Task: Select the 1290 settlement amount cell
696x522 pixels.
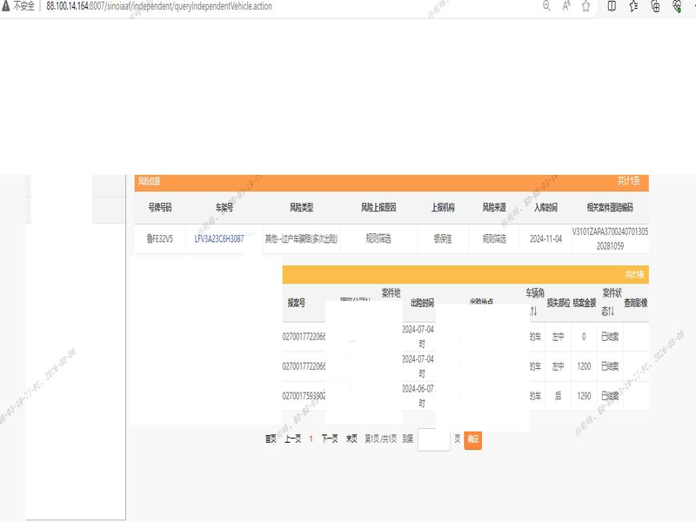Action: pyautogui.click(x=584, y=396)
